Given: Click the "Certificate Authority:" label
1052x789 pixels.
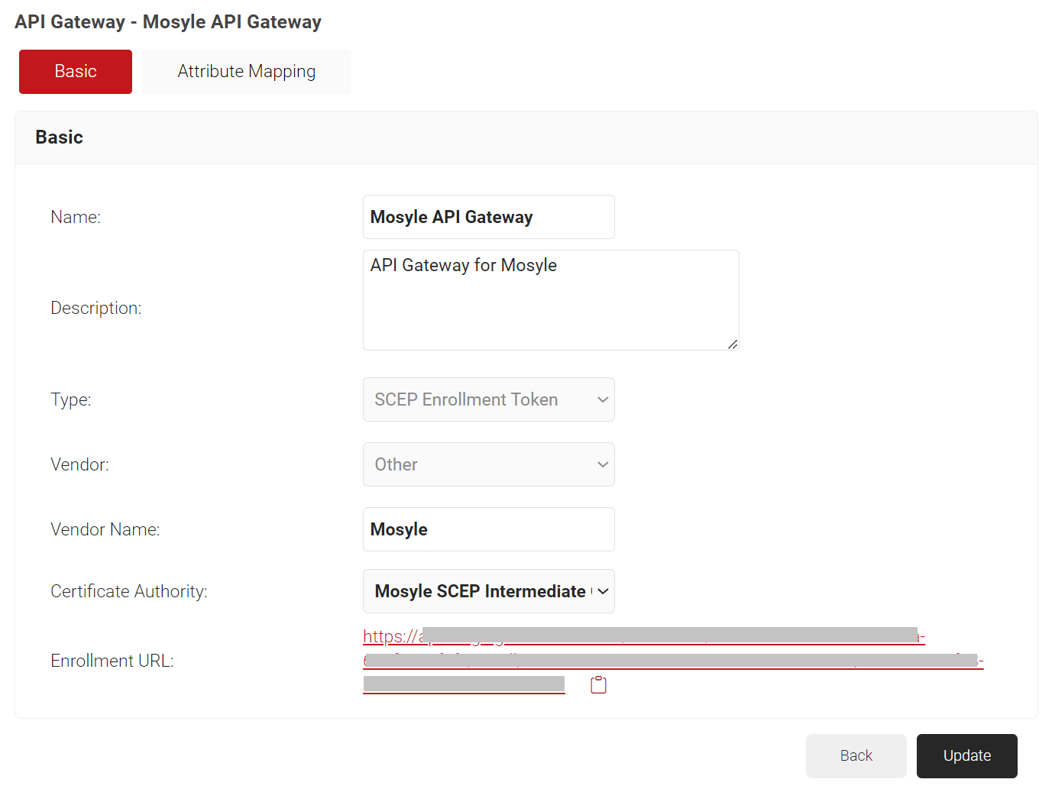Looking at the screenshot, I should (129, 591).
